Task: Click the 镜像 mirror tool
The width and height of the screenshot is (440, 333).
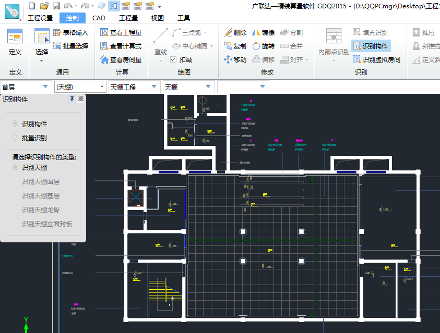Action: [263, 32]
